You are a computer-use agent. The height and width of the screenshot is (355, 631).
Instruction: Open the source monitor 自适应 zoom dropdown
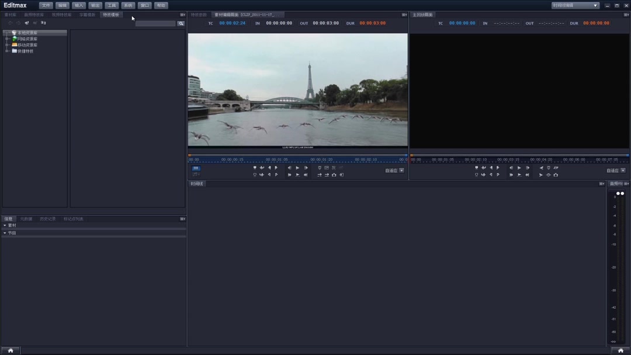(x=401, y=170)
